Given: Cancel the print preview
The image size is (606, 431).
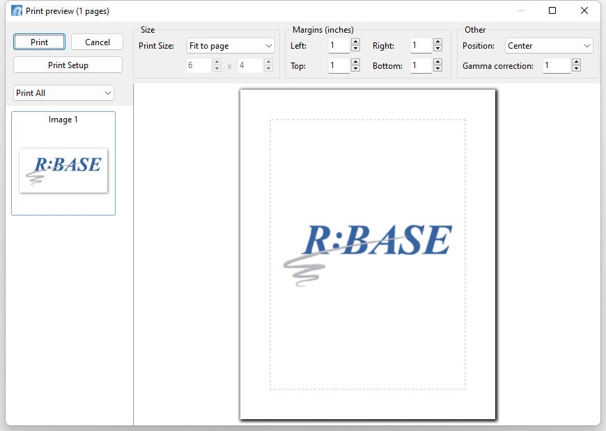Looking at the screenshot, I should point(97,42).
